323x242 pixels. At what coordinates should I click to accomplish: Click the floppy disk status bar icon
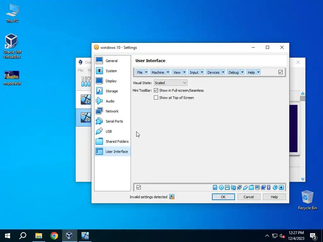tap(227, 187)
